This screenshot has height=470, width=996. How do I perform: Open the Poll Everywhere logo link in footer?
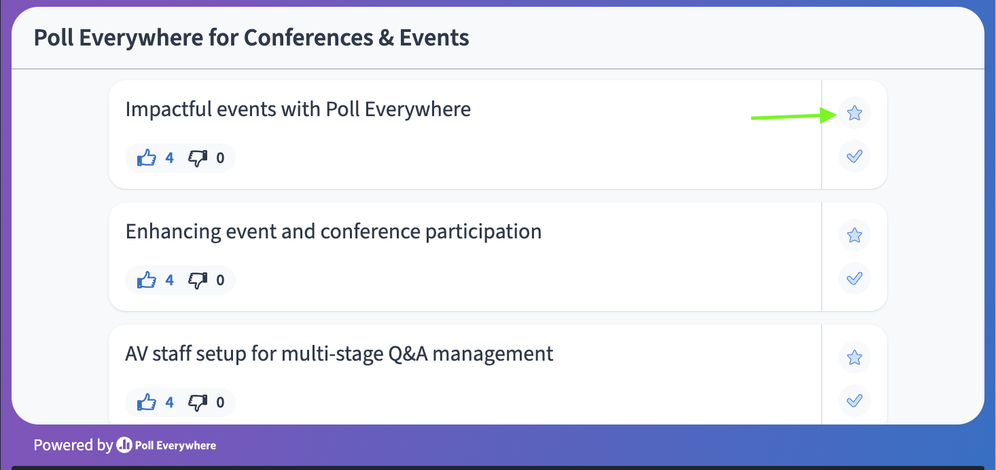166,446
